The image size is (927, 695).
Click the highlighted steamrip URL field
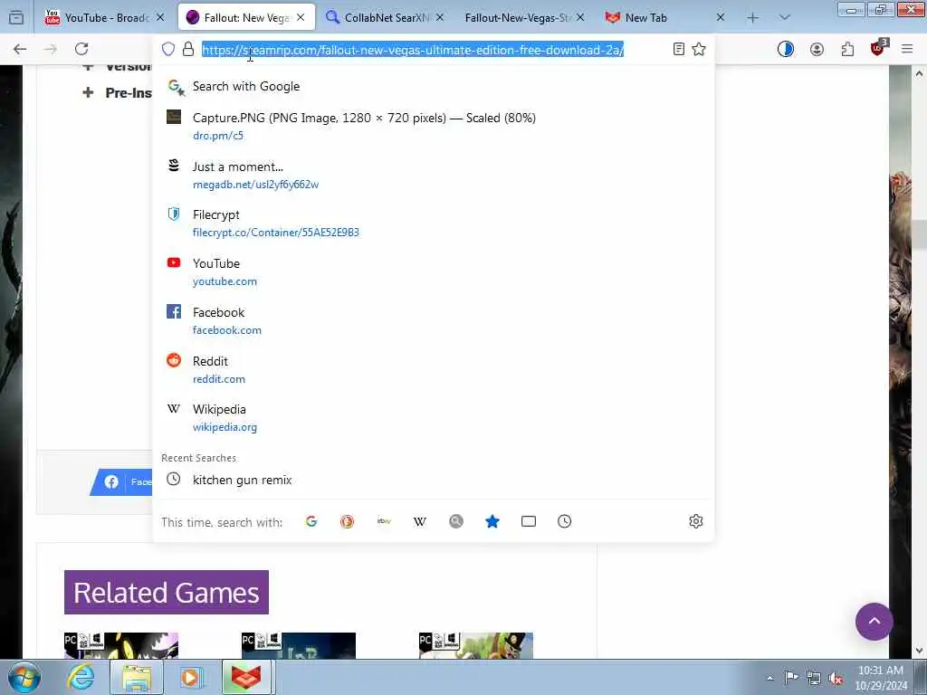click(x=413, y=50)
